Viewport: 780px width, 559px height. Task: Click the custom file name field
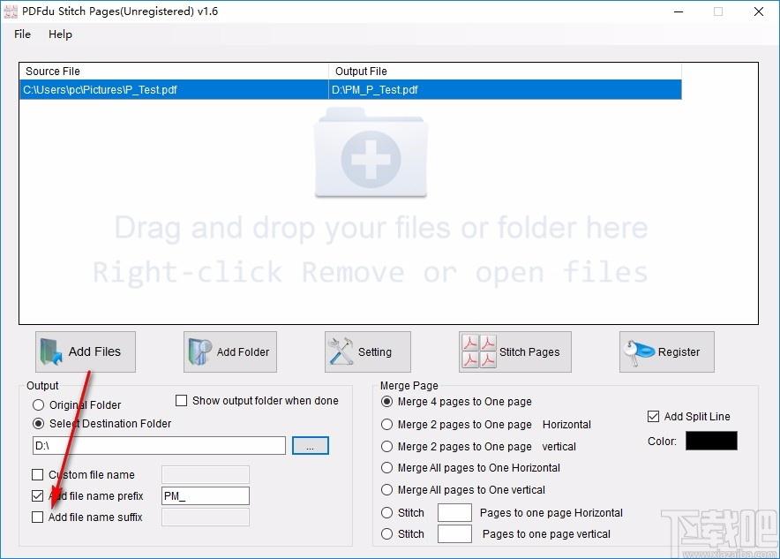(206, 475)
